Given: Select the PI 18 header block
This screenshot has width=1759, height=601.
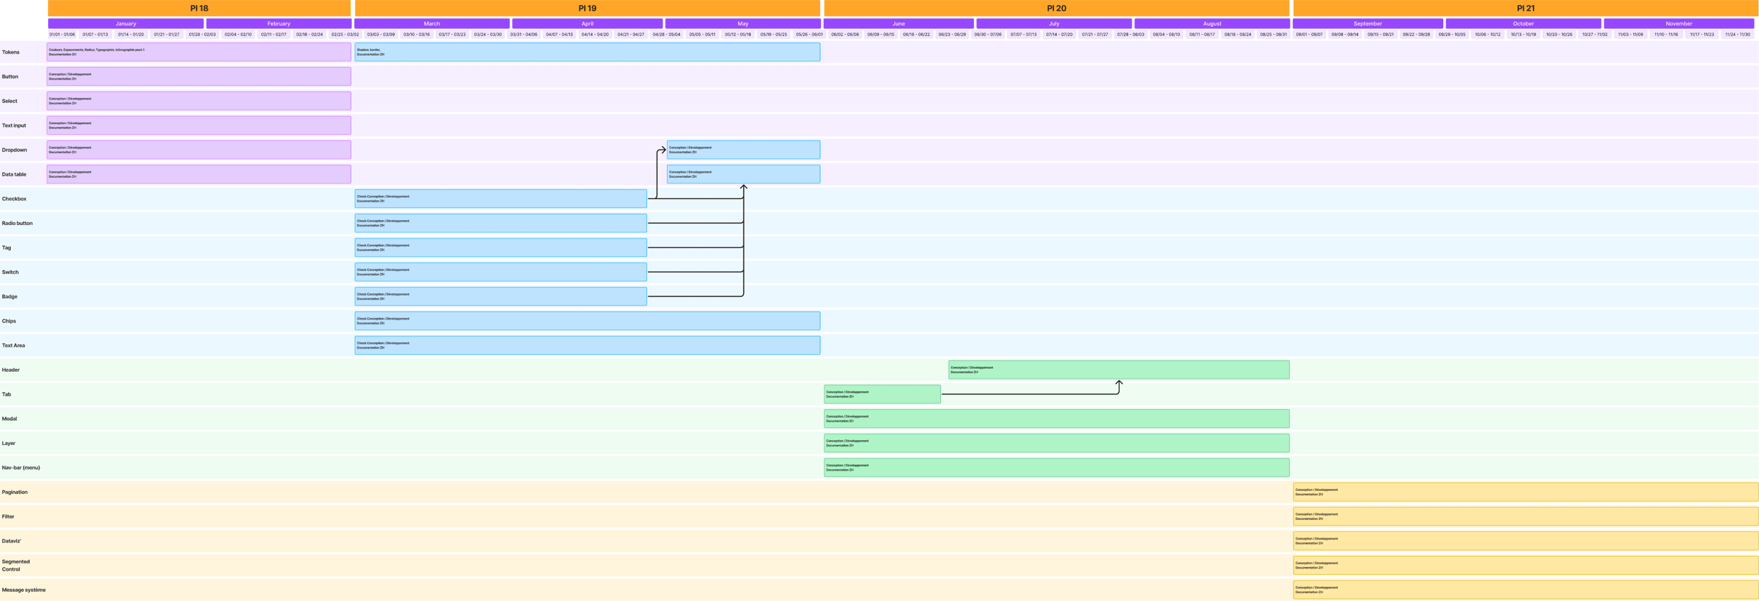Looking at the screenshot, I should coord(199,8).
